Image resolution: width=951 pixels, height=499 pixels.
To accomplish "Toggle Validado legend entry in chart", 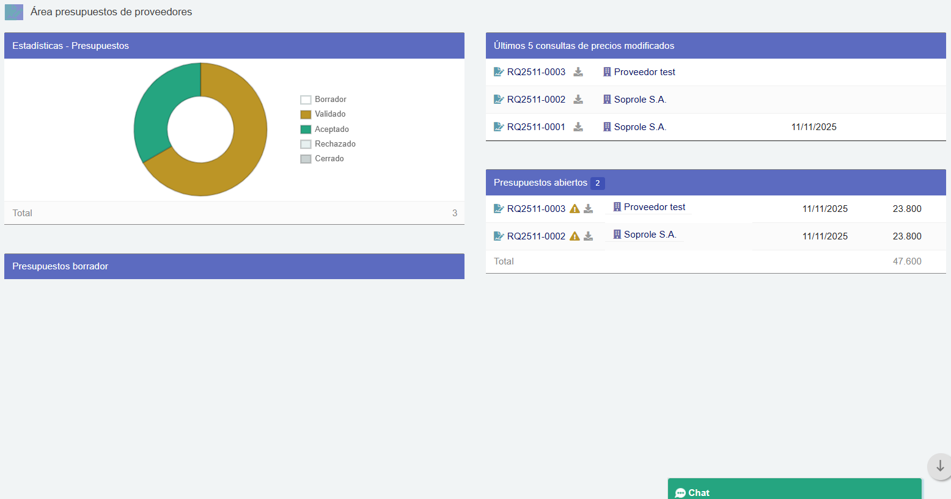I will (x=323, y=114).
